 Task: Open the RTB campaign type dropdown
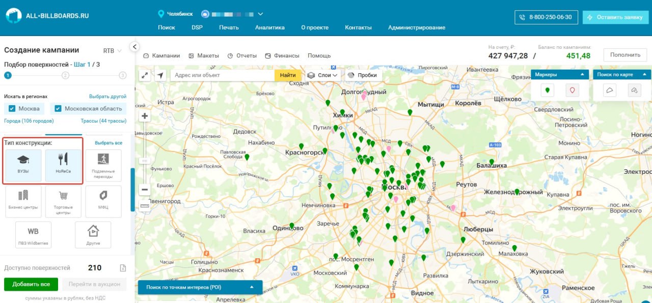point(113,51)
